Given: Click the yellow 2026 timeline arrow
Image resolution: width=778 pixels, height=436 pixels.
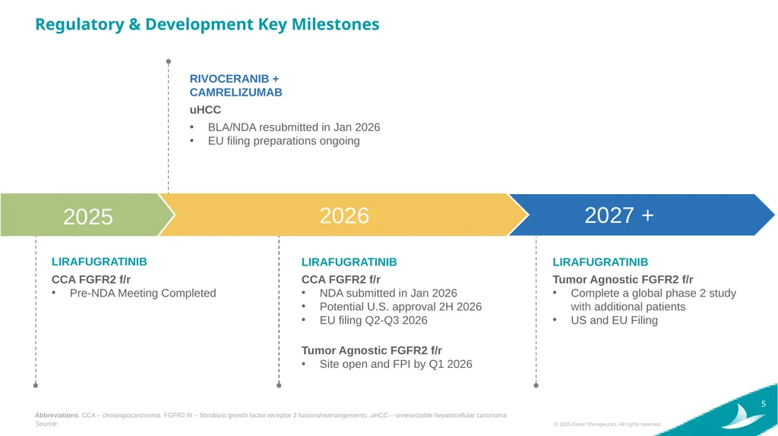Looking at the screenshot, I should coord(344,215).
